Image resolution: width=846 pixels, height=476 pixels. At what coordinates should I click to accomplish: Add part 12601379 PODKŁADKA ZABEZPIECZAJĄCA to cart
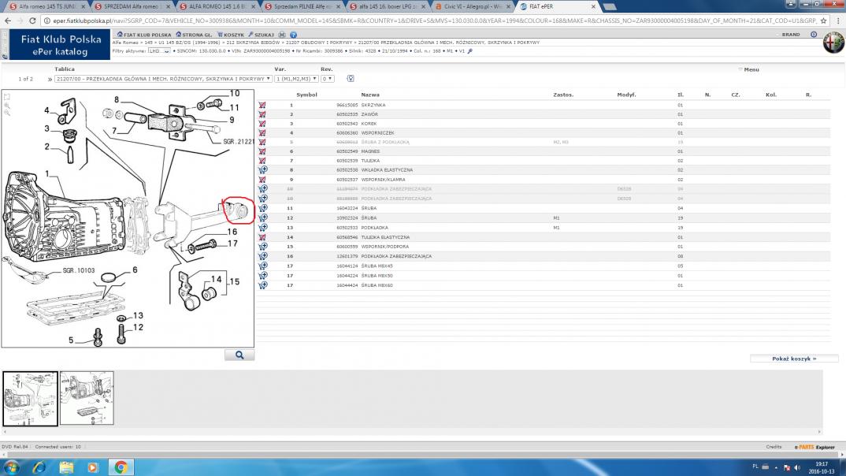263,256
